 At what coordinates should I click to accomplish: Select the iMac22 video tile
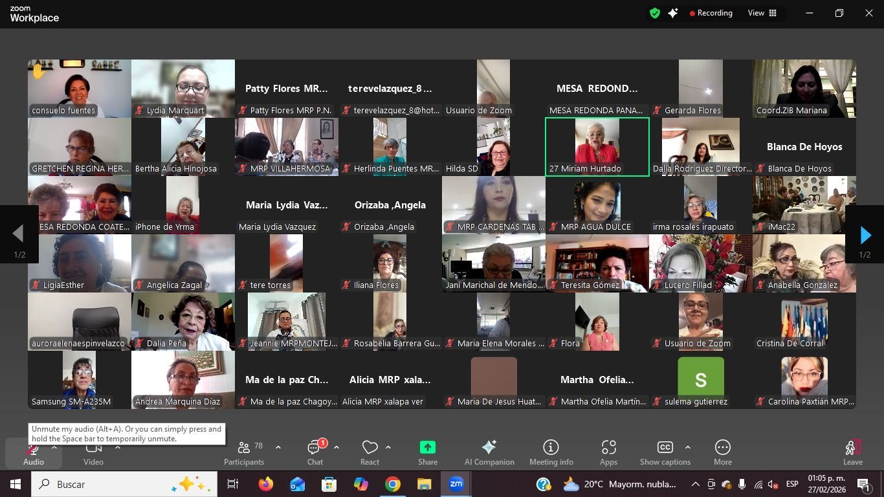click(804, 205)
